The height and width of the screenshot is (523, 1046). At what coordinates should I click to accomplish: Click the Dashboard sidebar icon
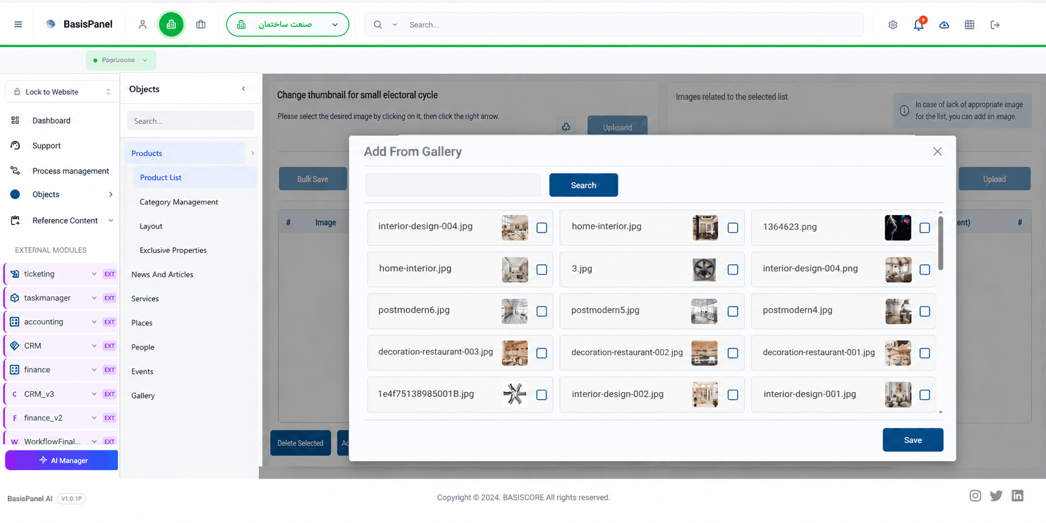click(15, 120)
